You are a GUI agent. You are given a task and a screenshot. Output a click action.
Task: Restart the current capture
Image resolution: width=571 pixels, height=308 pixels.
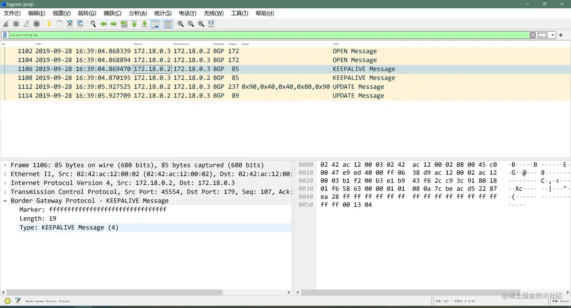26,24
